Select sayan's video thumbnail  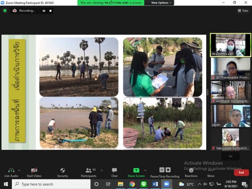pyautogui.click(x=230, y=116)
